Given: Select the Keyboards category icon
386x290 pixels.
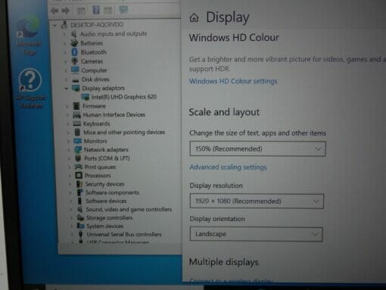Looking at the screenshot, I should tap(77, 123).
